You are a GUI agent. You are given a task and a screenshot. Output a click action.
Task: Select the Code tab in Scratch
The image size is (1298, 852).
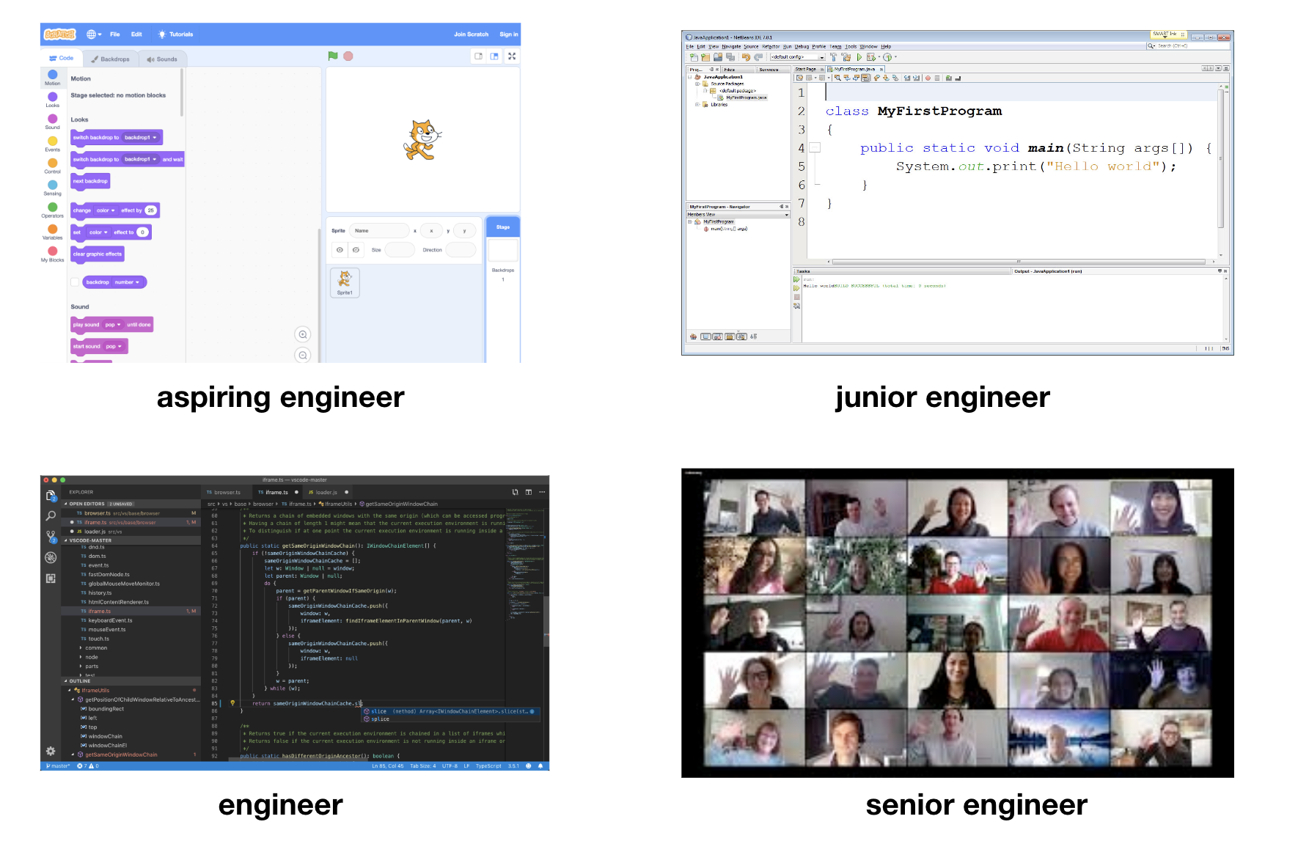pyautogui.click(x=62, y=58)
